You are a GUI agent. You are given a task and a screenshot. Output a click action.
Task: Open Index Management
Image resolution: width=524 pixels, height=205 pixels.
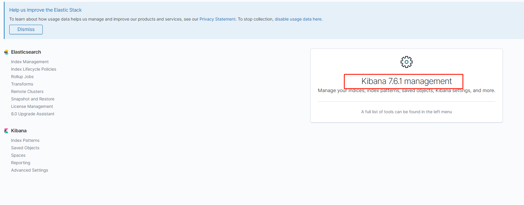[30, 62]
